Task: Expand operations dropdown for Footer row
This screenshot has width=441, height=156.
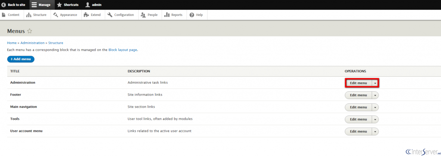Action: tap(375, 95)
